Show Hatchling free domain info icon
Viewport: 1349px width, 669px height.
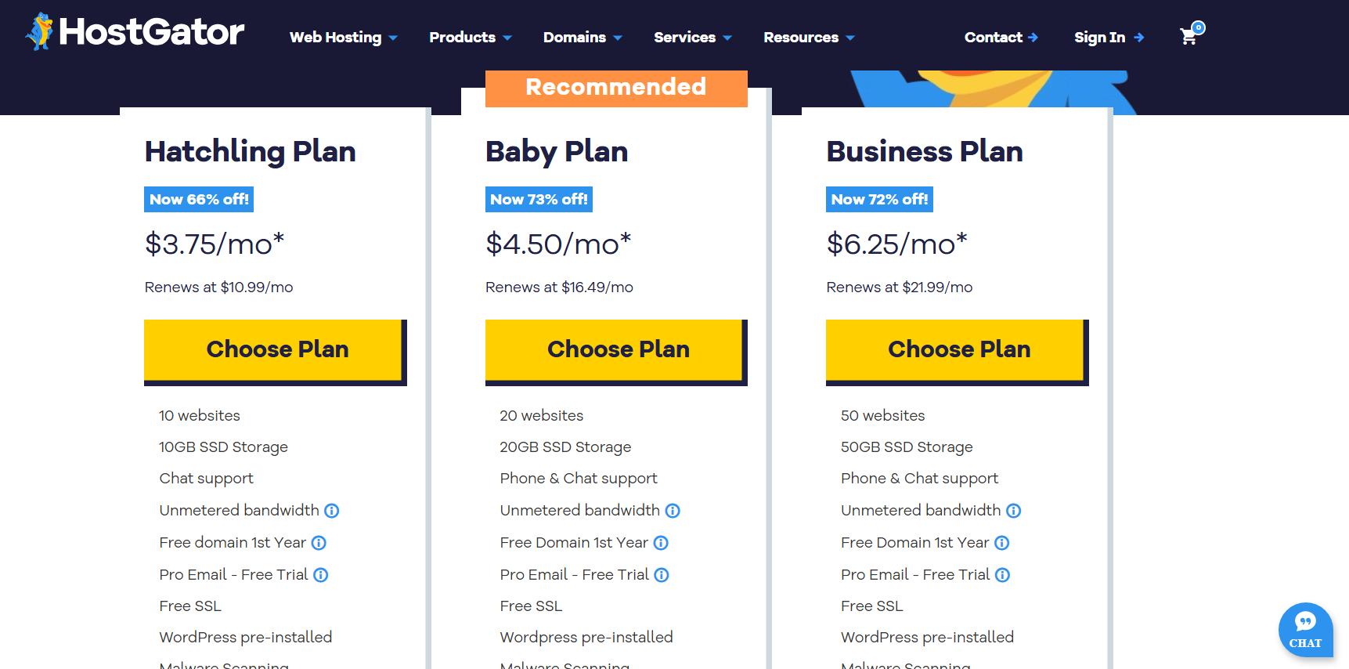319,543
